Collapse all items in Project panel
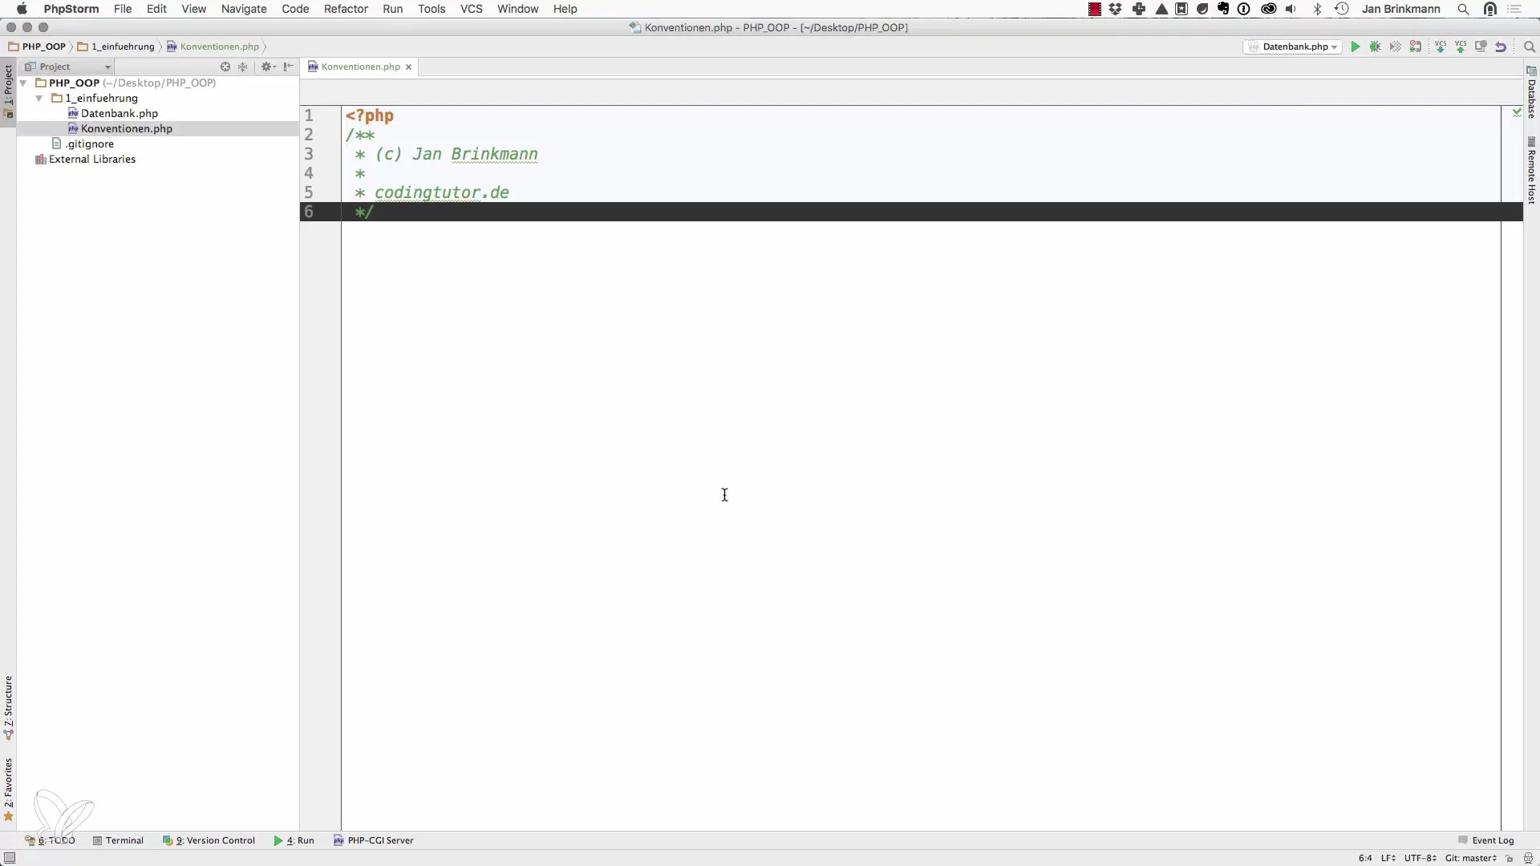Viewport: 1540px width, 866px height. click(243, 67)
